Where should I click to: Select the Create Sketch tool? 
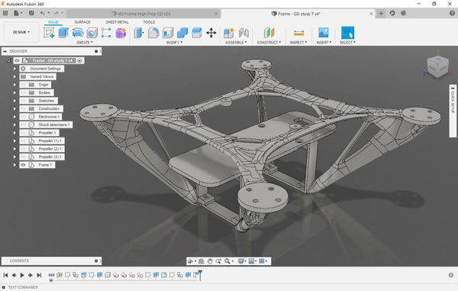(49, 33)
